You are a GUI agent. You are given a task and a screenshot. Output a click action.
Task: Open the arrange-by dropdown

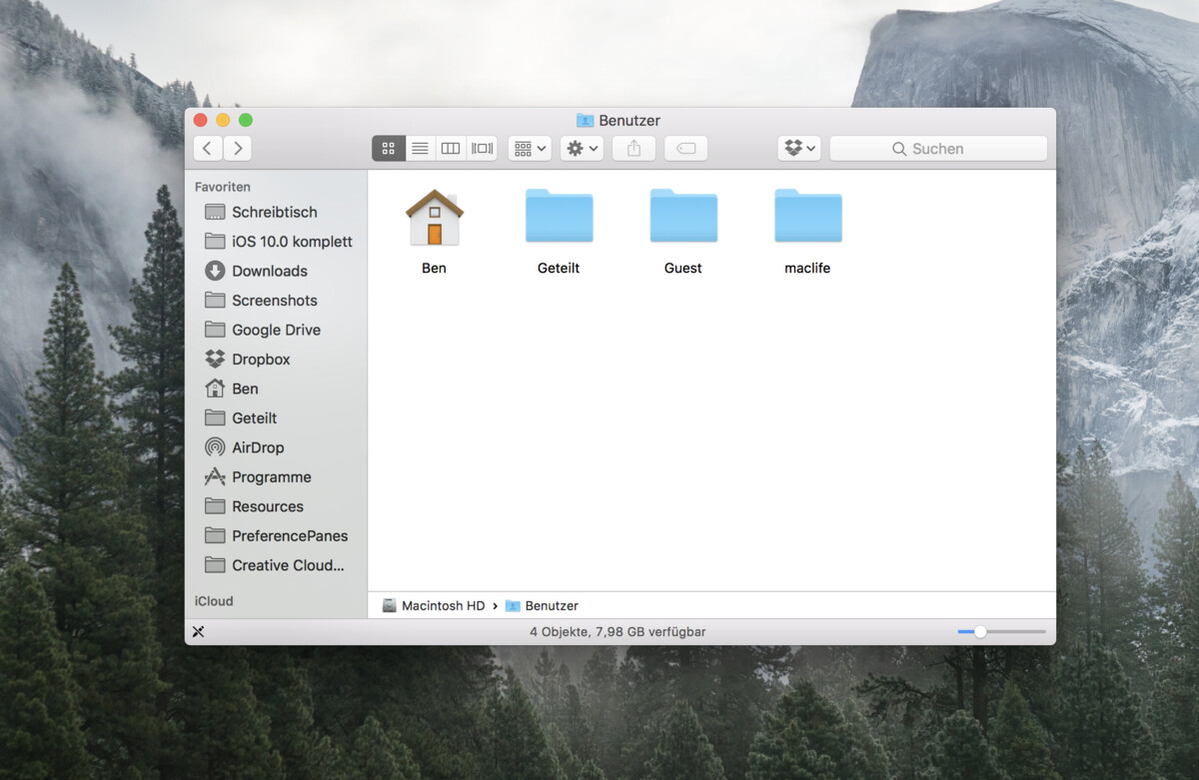[x=529, y=148]
